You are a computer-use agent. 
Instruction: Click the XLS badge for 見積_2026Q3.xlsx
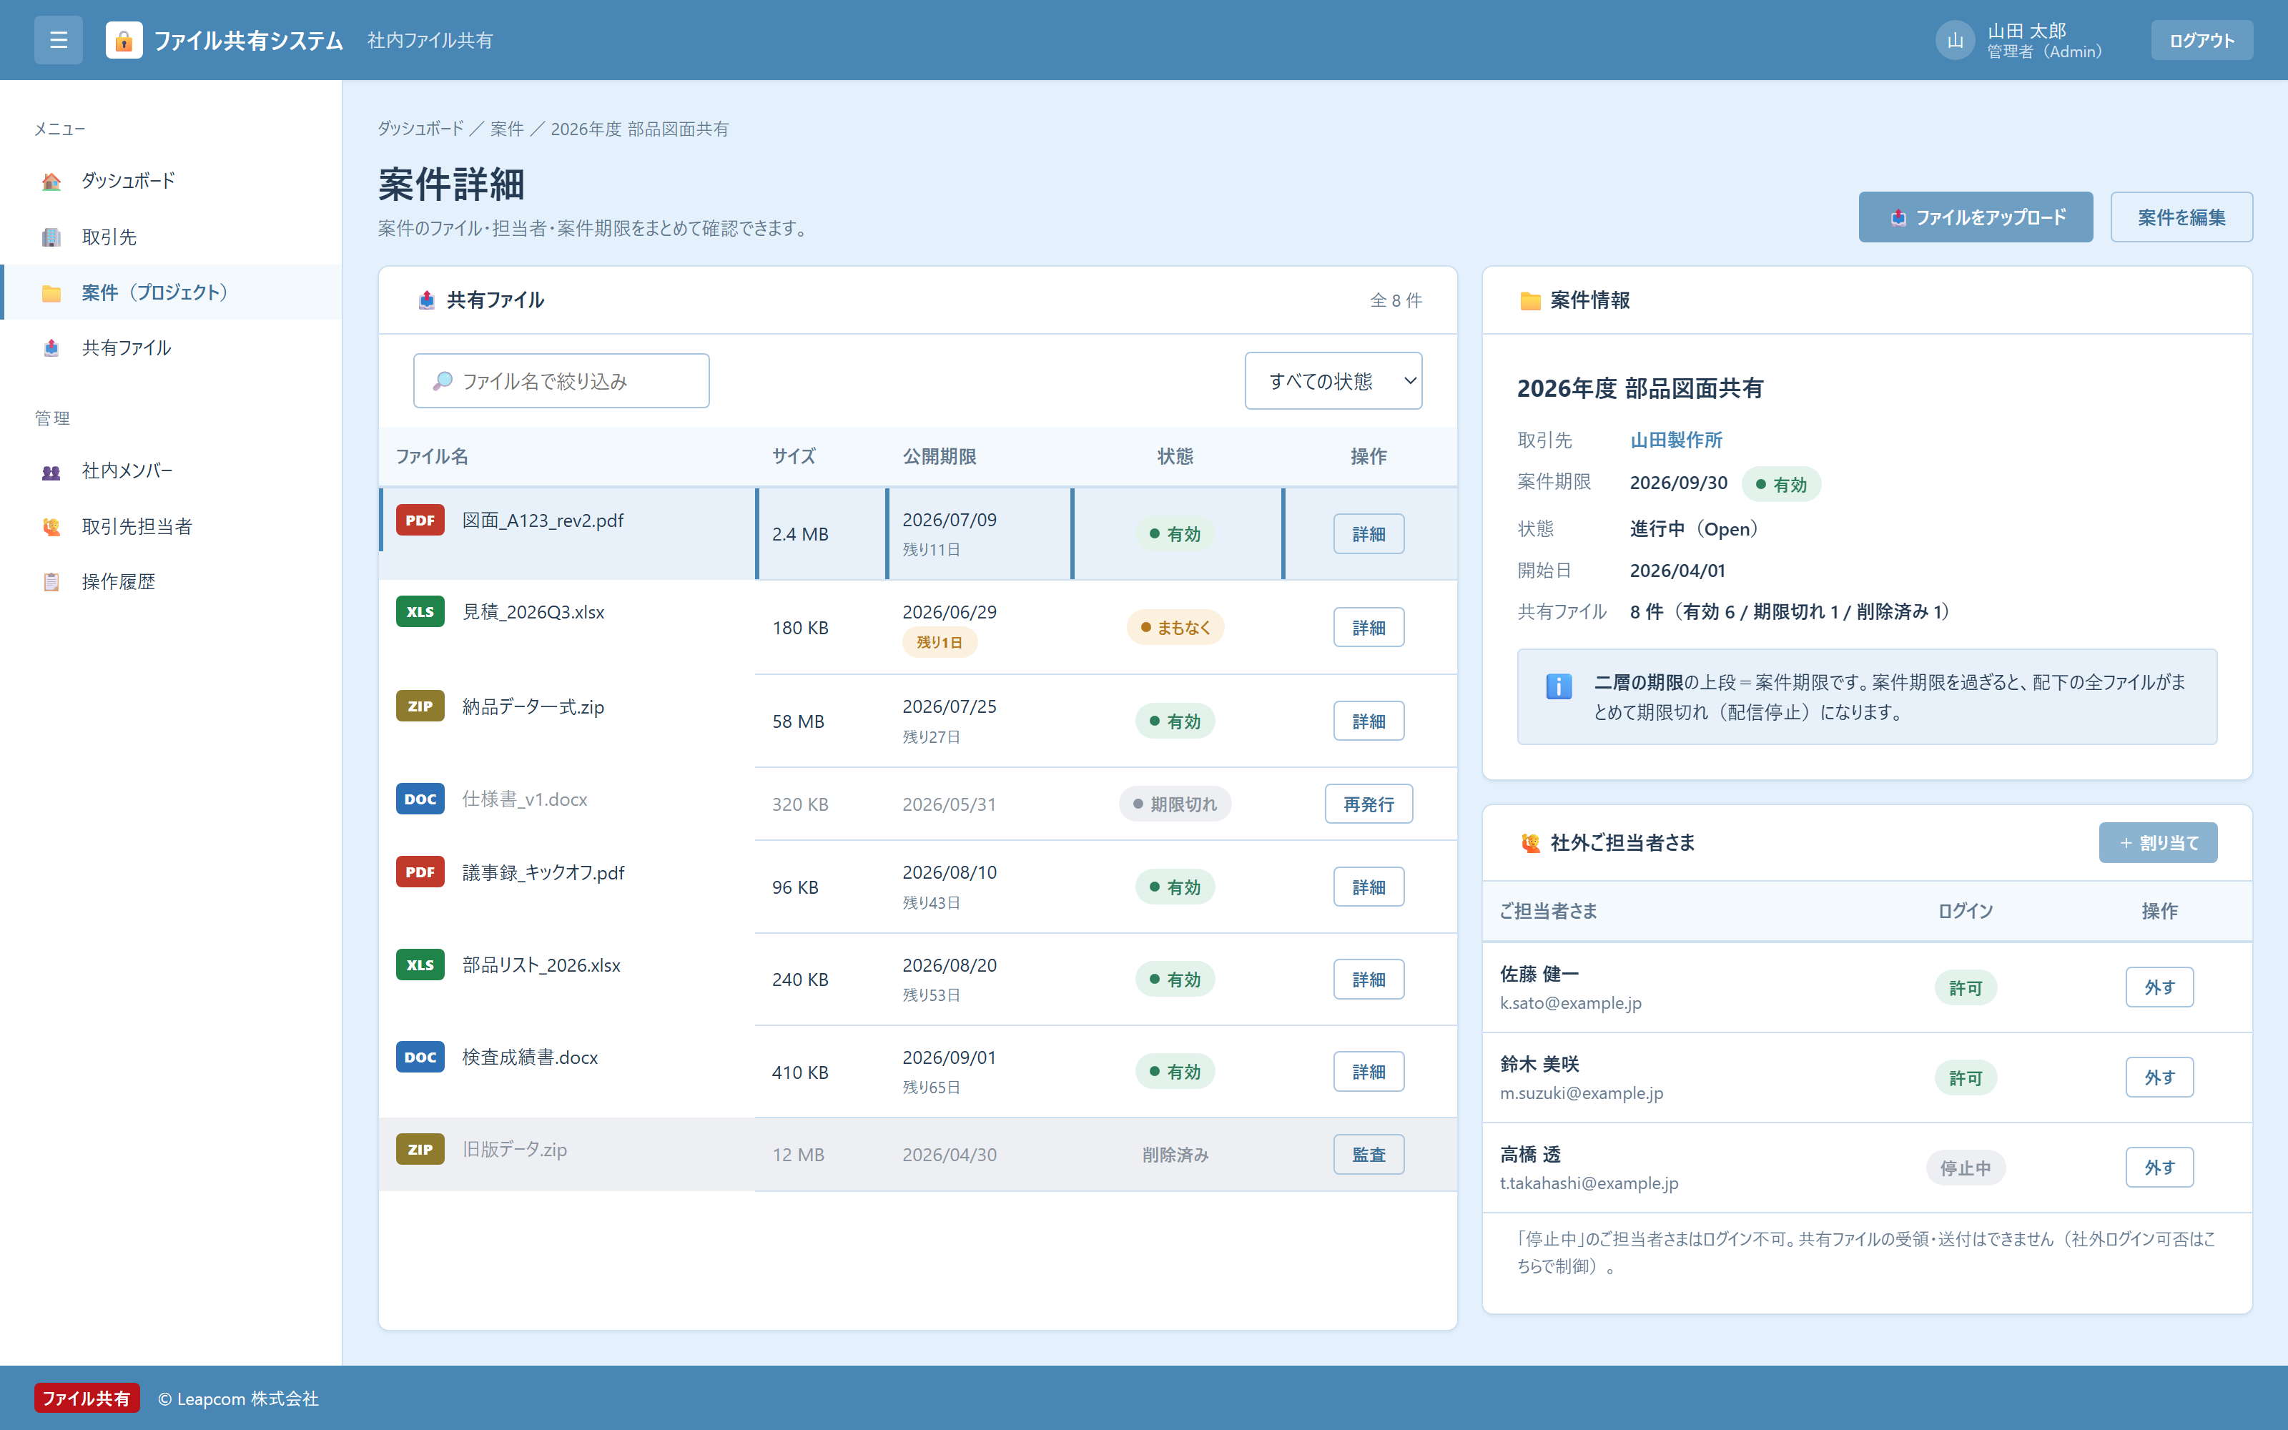click(x=420, y=612)
